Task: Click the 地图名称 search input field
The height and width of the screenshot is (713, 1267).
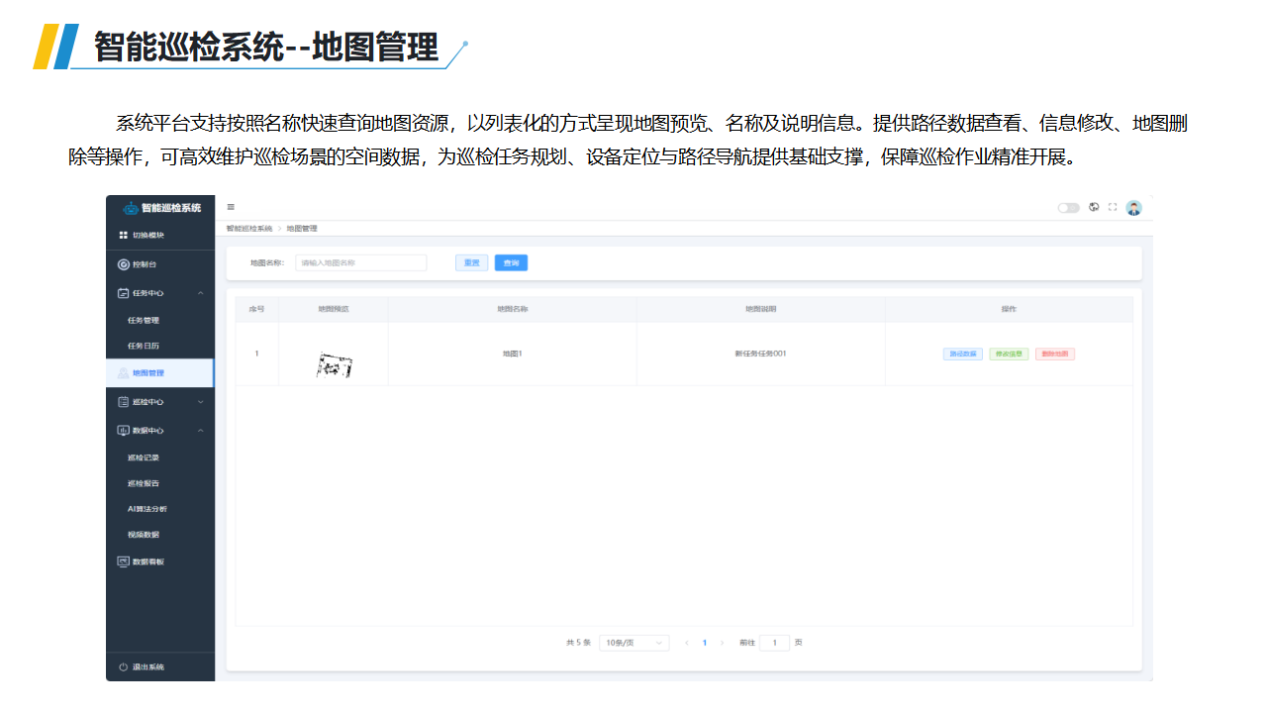Action: 361,262
